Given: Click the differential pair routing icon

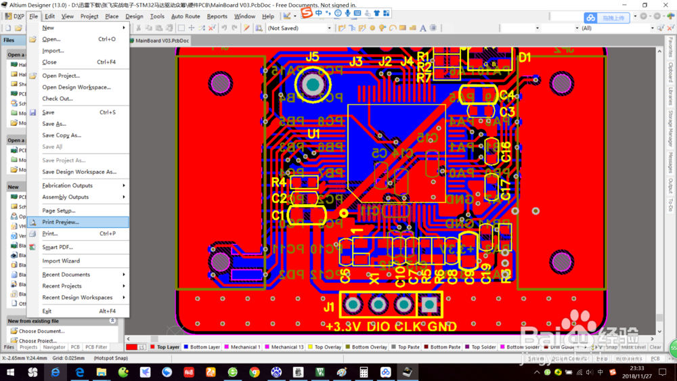Looking at the screenshot, I should point(362,28).
